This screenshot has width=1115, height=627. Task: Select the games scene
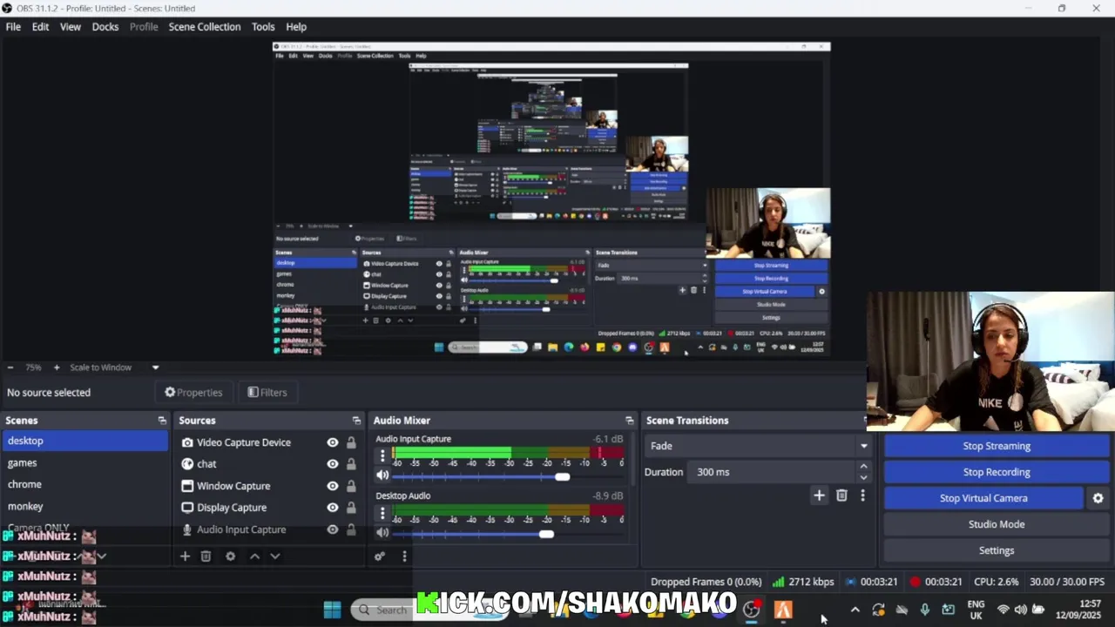tap(85, 463)
